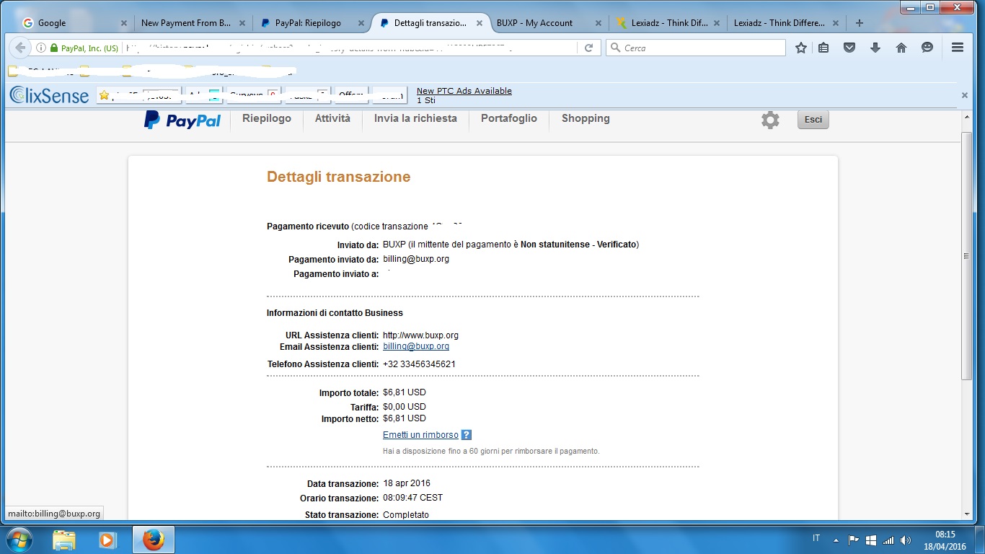Viewport: 985px width, 554px height.
Task: Click the Offers button in ClixSense toolbar
Action: 351,95
